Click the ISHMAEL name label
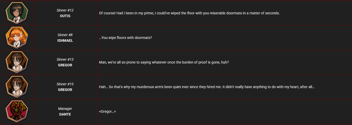 65,40
